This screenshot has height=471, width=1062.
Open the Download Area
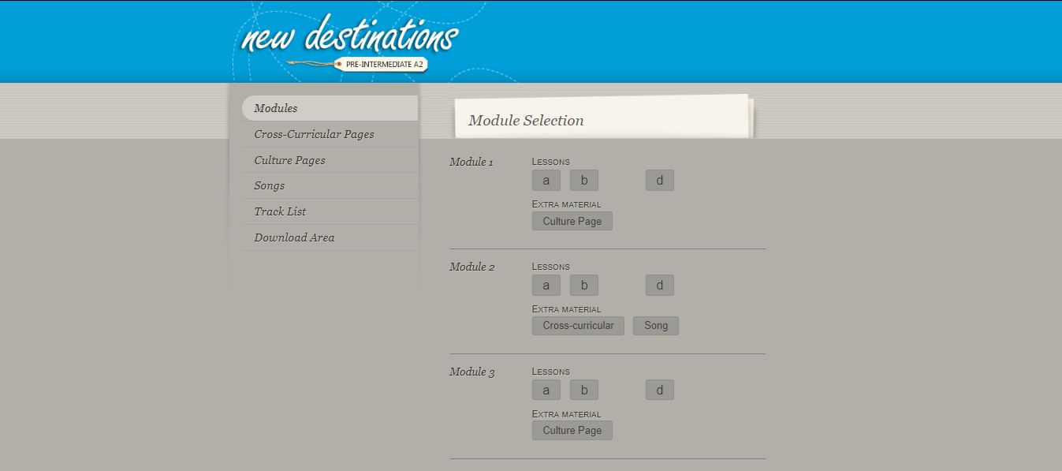click(330, 237)
